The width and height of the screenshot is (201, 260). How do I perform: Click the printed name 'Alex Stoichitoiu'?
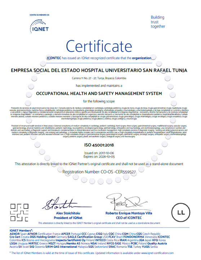[x=68, y=213]
